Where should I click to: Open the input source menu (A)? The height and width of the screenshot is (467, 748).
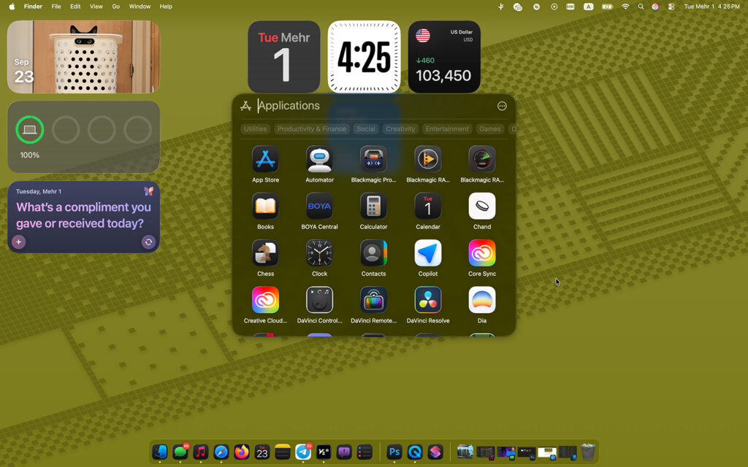tap(589, 7)
